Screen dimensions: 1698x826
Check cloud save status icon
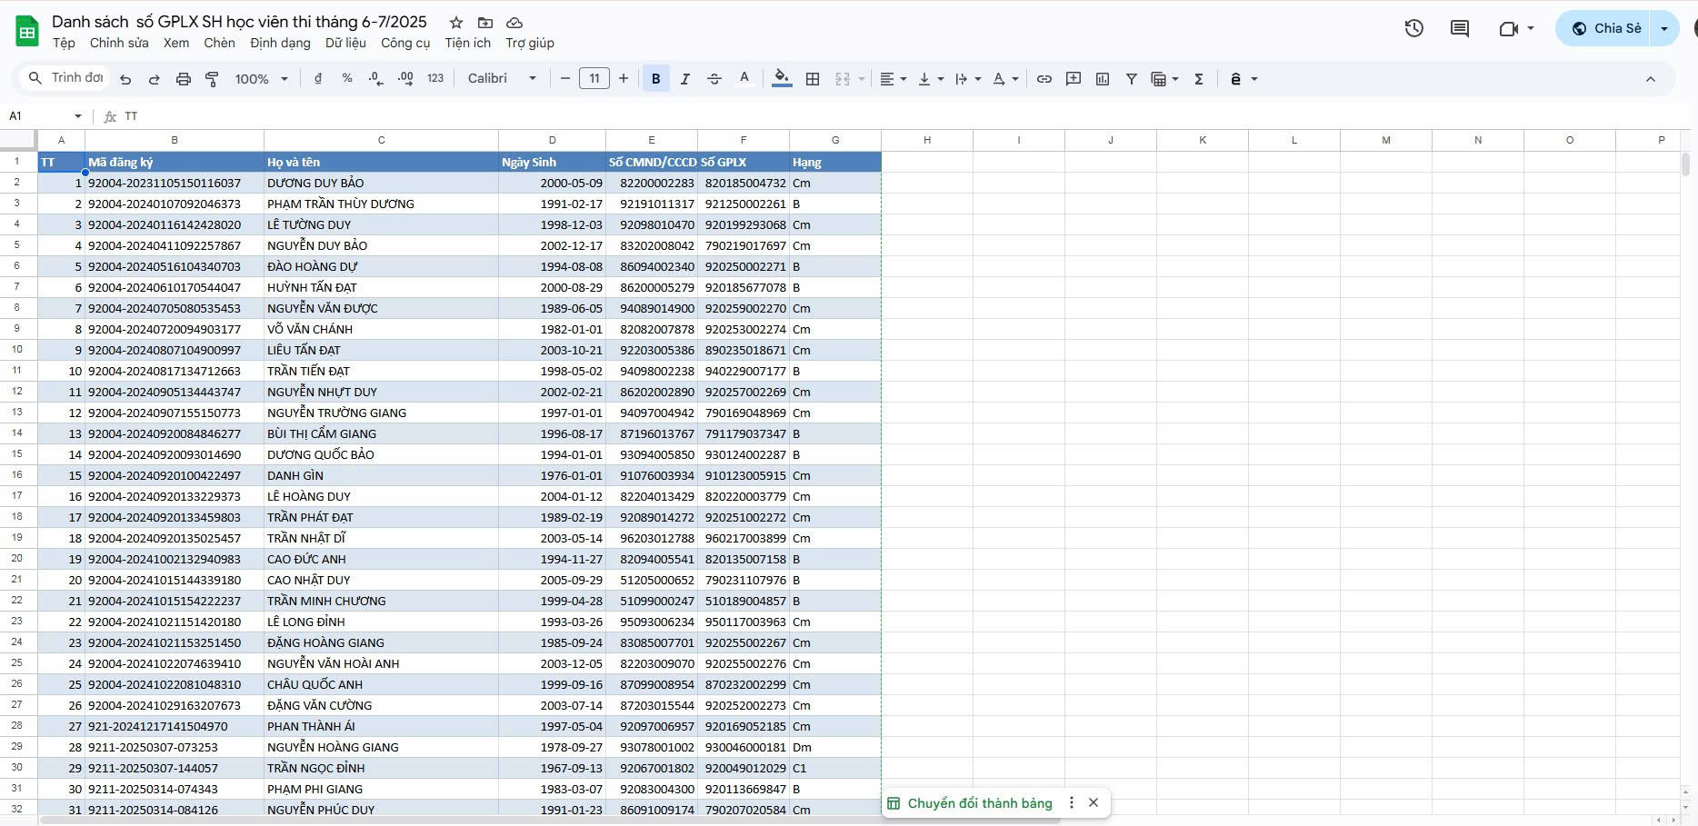(514, 23)
